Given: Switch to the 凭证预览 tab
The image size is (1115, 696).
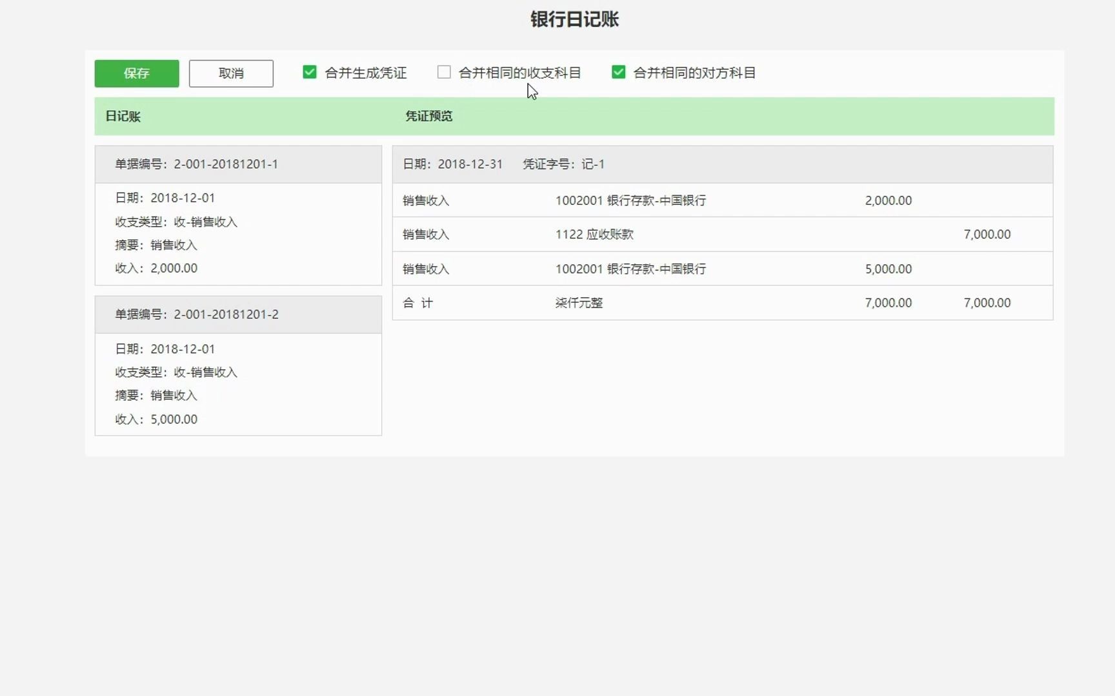Looking at the screenshot, I should (x=428, y=117).
